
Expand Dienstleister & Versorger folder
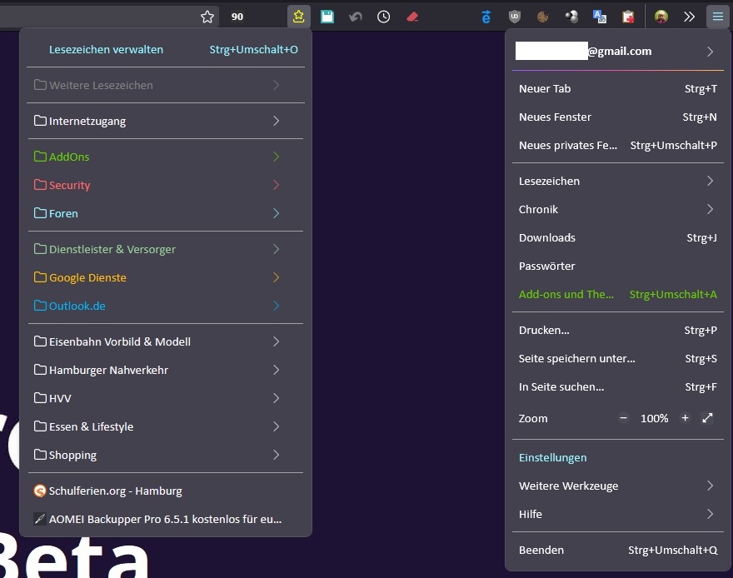(x=166, y=249)
